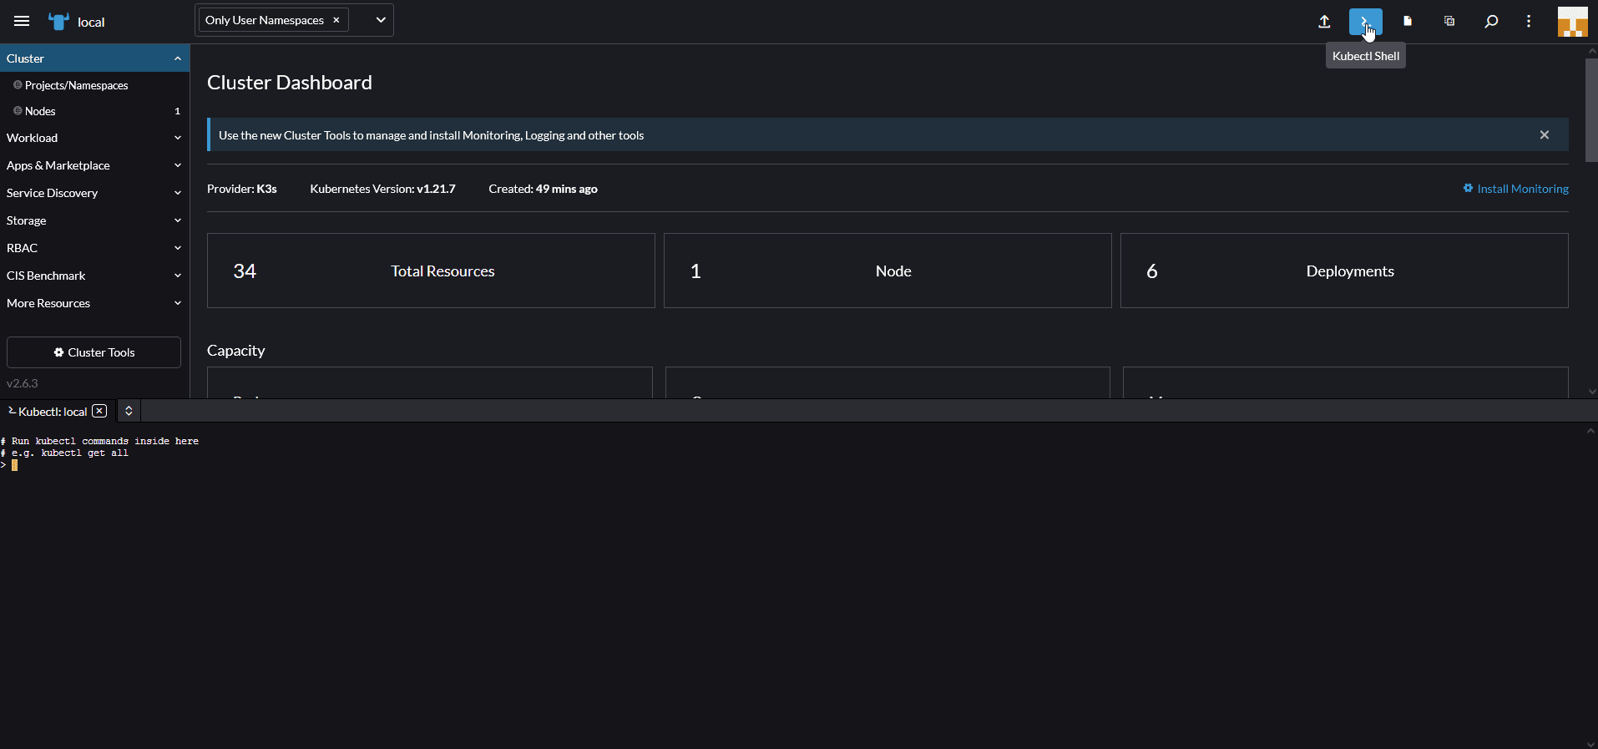Open the hamburger navigation menu
The width and height of the screenshot is (1598, 749).
tap(22, 21)
